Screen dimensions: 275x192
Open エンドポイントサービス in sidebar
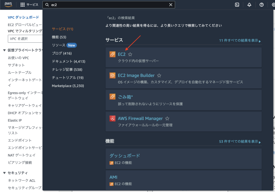click(x=25, y=148)
